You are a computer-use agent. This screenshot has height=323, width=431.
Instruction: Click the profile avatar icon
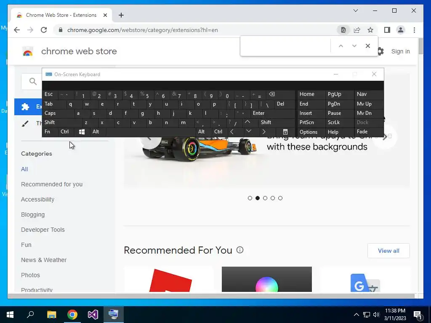(x=401, y=30)
